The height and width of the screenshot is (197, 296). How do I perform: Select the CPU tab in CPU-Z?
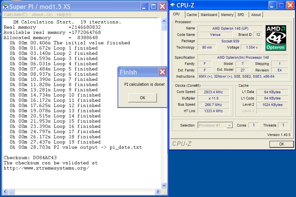[x=176, y=14]
